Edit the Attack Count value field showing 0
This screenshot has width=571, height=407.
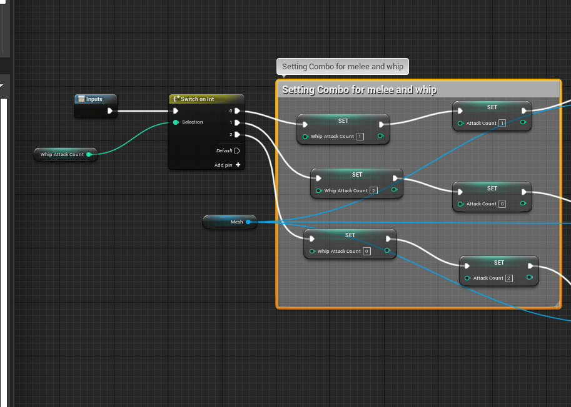502,204
